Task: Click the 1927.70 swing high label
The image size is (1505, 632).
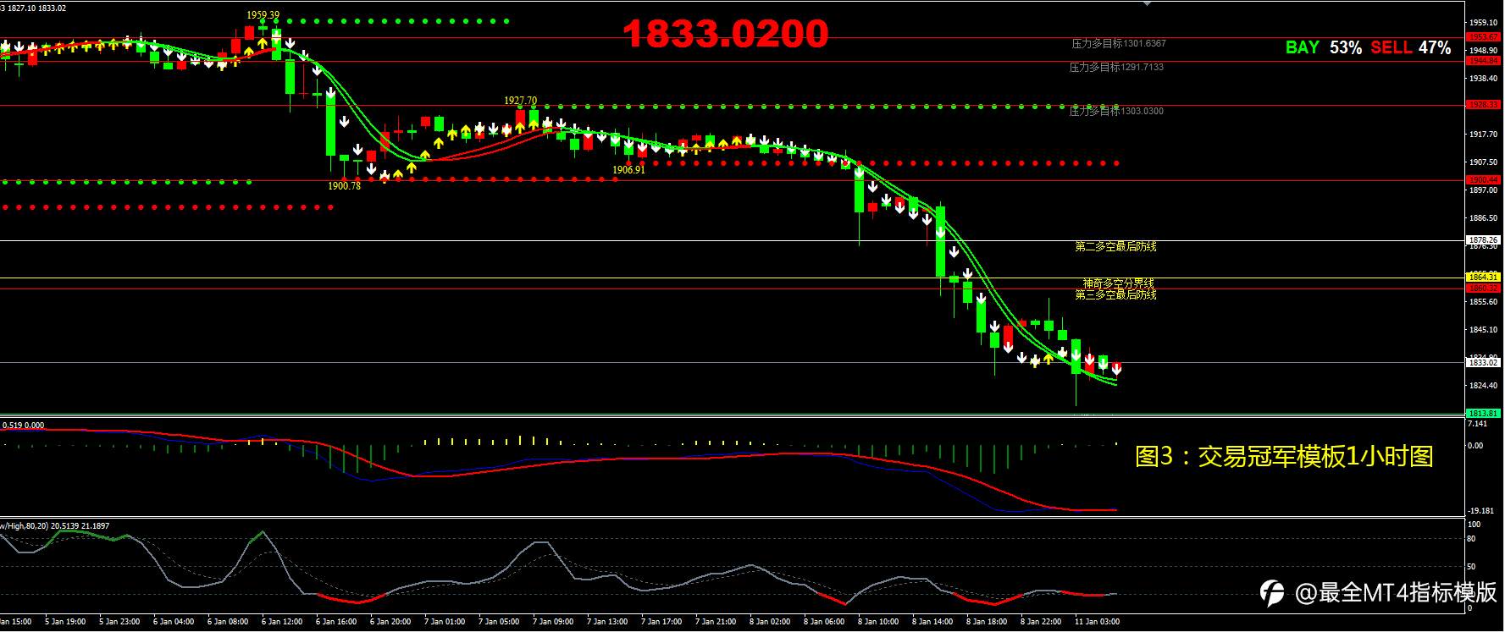Action: tap(521, 100)
